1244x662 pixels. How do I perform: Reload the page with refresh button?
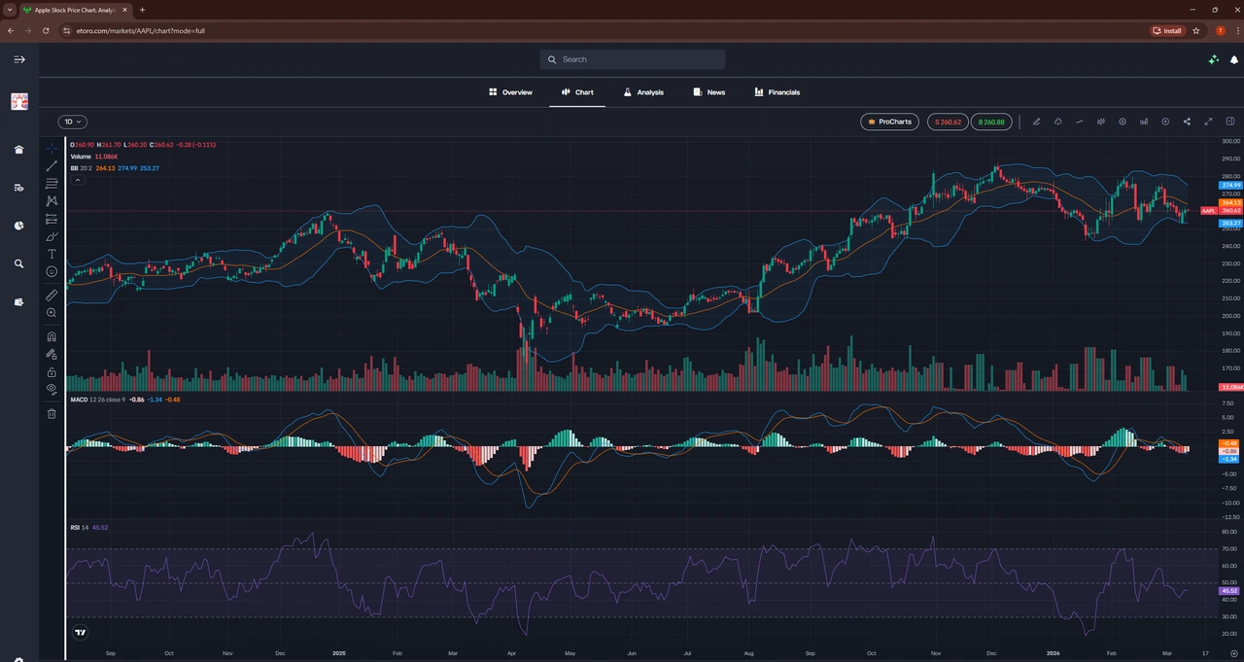click(46, 30)
